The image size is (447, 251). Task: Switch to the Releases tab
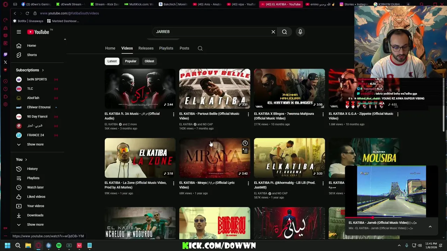(x=146, y=48)
